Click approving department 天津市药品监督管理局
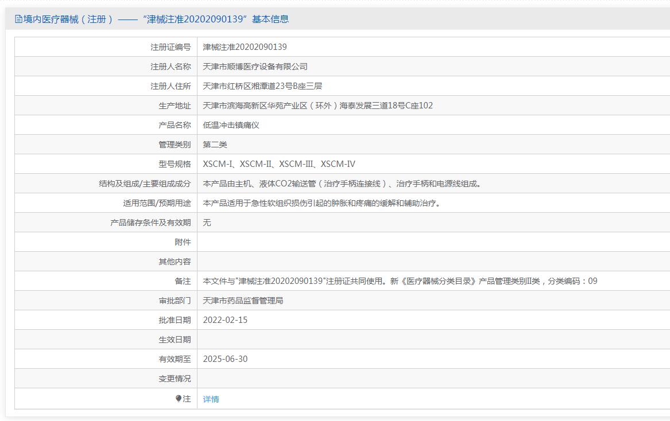 pos(243,301)
